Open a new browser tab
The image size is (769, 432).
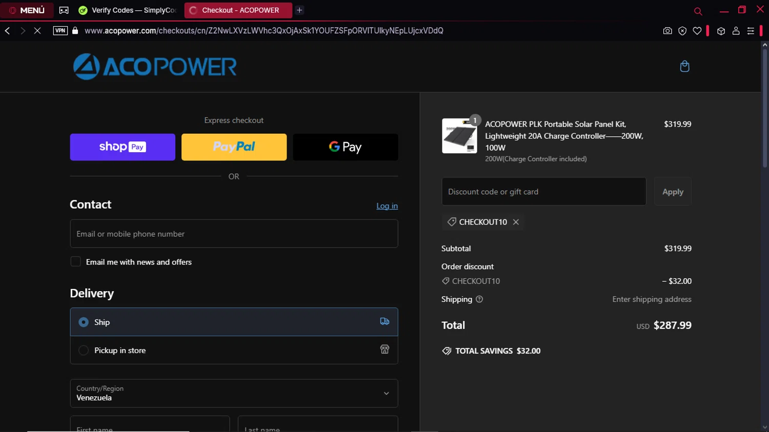[299, 10]
